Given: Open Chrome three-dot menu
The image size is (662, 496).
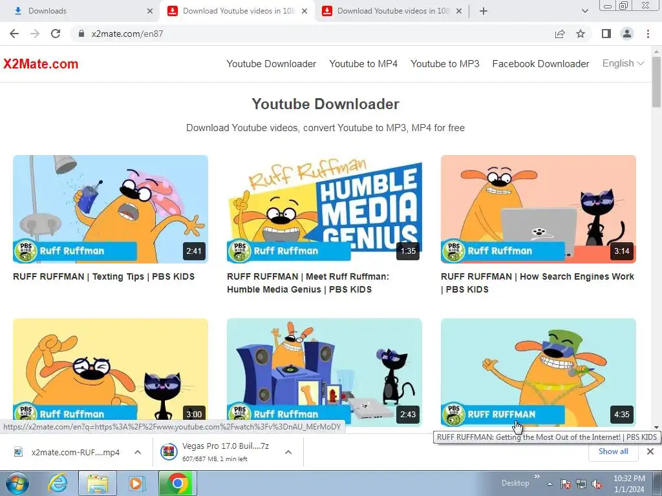Looking at the screenshot, I should [x=648, y=34].
